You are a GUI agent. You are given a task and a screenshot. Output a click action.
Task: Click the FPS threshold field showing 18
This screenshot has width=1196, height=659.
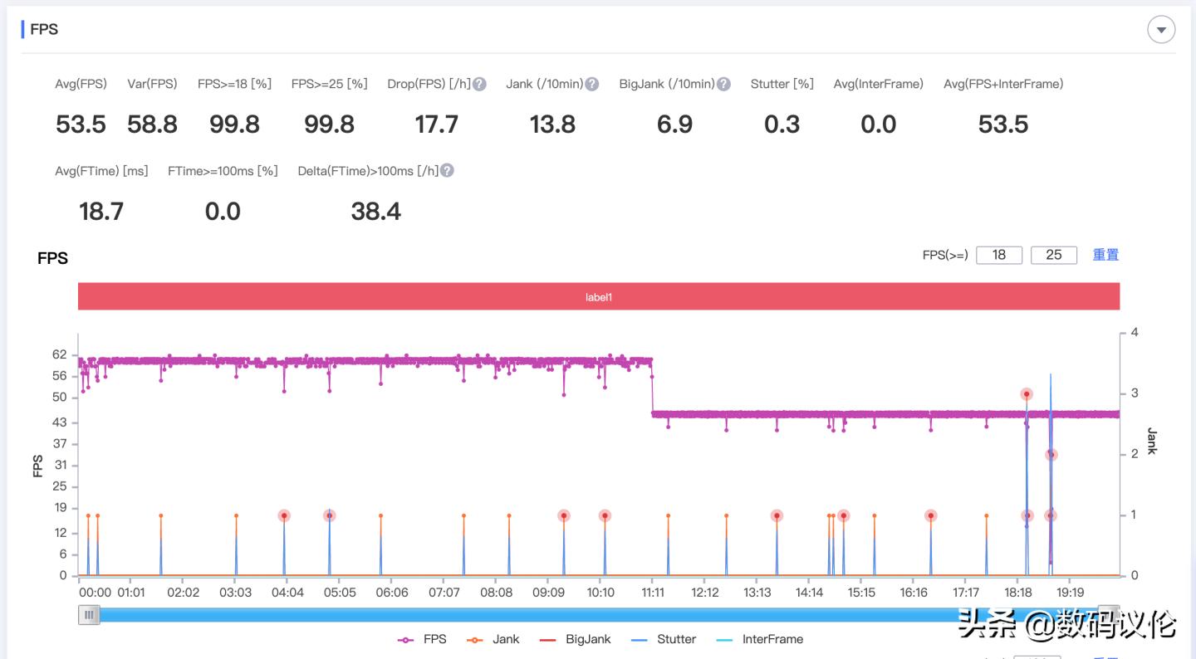tap(999, 255)
